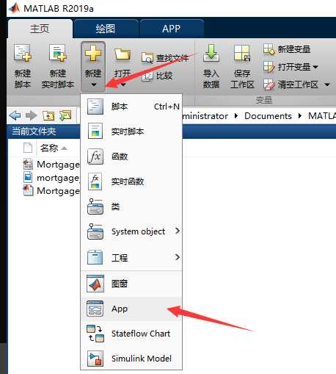Click the Project (工程) icon in the menu
This screenshot has height=374, width=336.
[95, 257]
